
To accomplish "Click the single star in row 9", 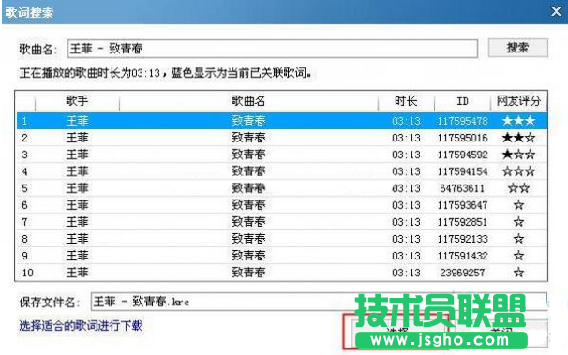I will (x=518, y=256).
